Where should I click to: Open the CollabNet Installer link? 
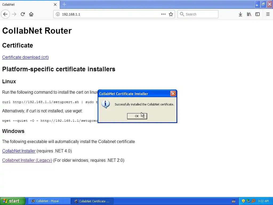click(19, 151)
